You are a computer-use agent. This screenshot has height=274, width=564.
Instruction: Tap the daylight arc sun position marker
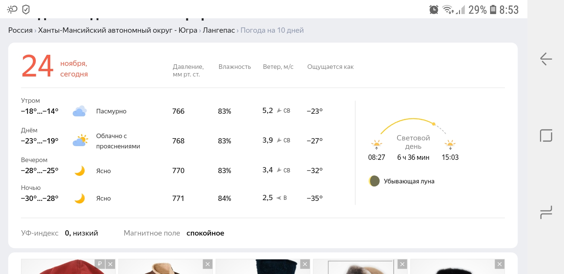tap(433, 124)
